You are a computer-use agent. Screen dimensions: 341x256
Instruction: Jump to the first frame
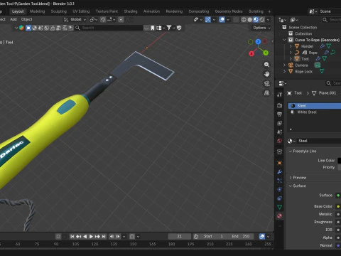click(72, 237)
